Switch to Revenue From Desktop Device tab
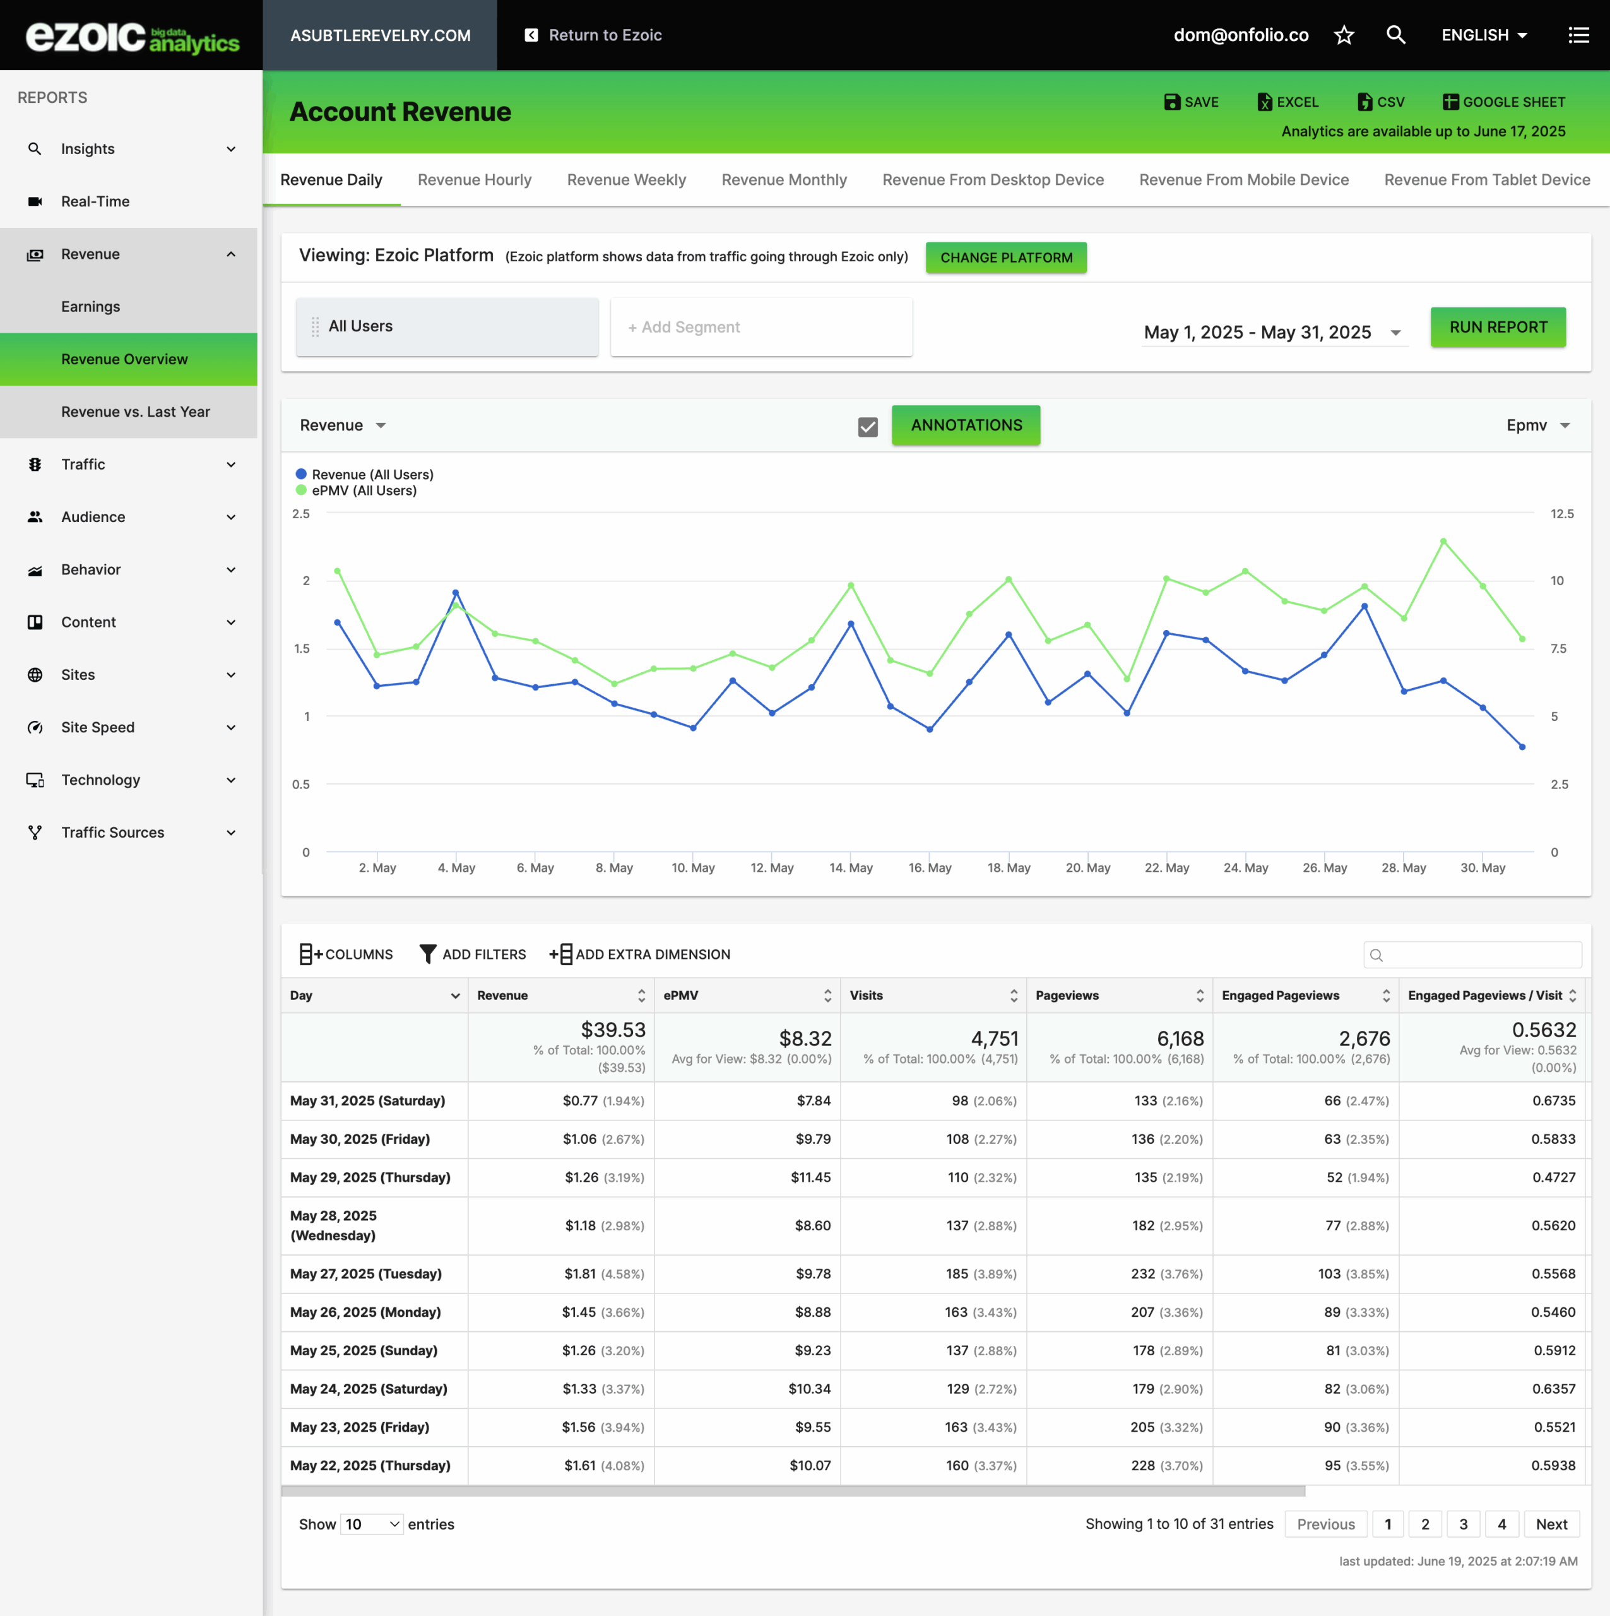The height and width of the screenshot is (1616, 1610). (x=993, y=180)
